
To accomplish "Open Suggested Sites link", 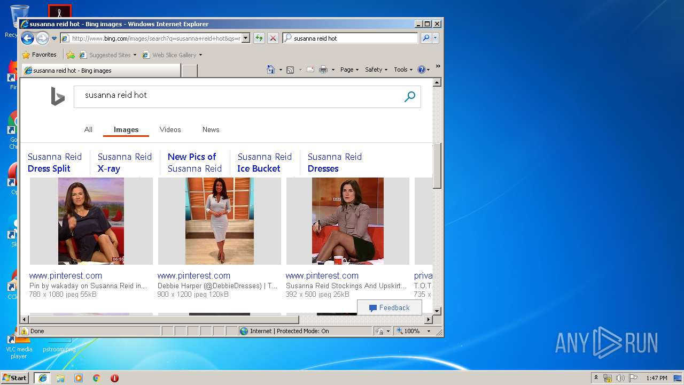I will tap(107, 55).
